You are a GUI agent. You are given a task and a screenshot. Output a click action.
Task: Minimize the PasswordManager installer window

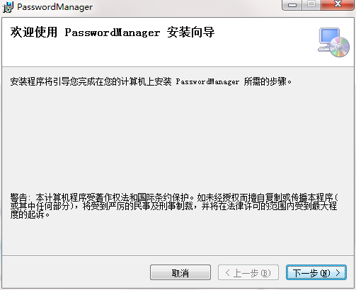pyautogui.click(x=292, y=5)
